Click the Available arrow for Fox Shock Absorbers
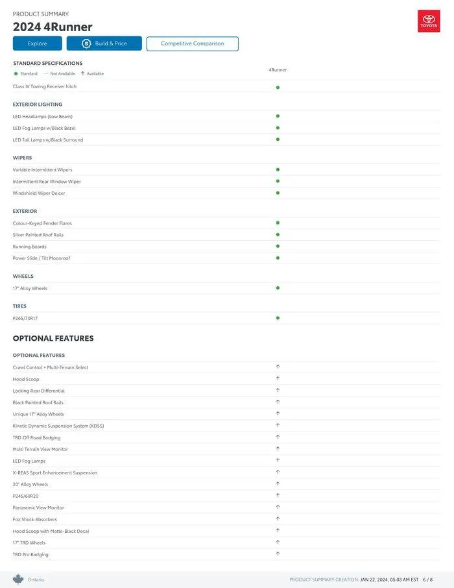Screen dimensions: 454x588 [x=278, y=519]
